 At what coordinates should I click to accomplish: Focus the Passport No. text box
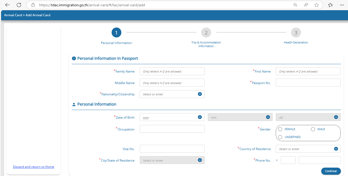(308, 83)
